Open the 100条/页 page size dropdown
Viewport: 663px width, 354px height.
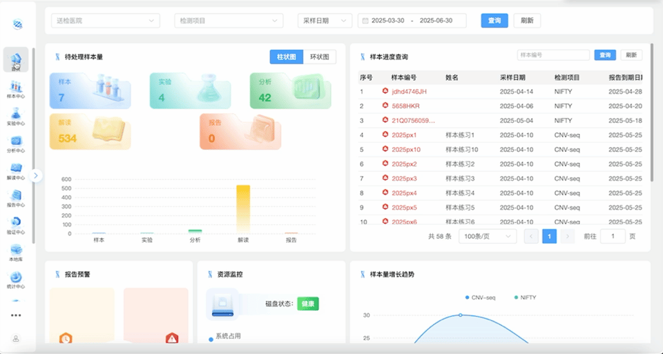487,236
